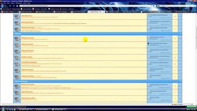The image size is (197, 111).
Task: Reload the page with the browser refresh icon
Action: coord(10,6)
